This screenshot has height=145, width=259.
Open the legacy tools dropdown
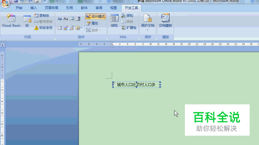point(79,28)
